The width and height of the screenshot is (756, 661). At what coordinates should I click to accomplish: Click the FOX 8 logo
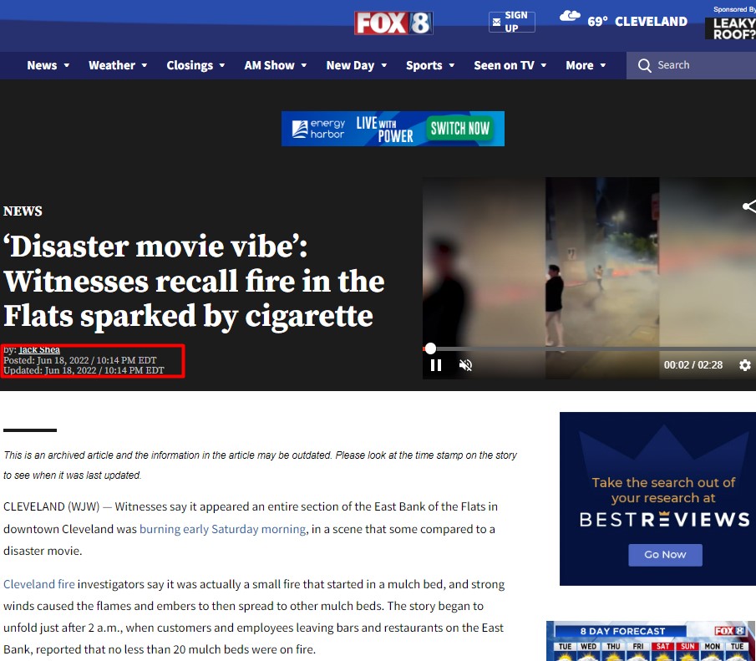click(x=393, y=23)
